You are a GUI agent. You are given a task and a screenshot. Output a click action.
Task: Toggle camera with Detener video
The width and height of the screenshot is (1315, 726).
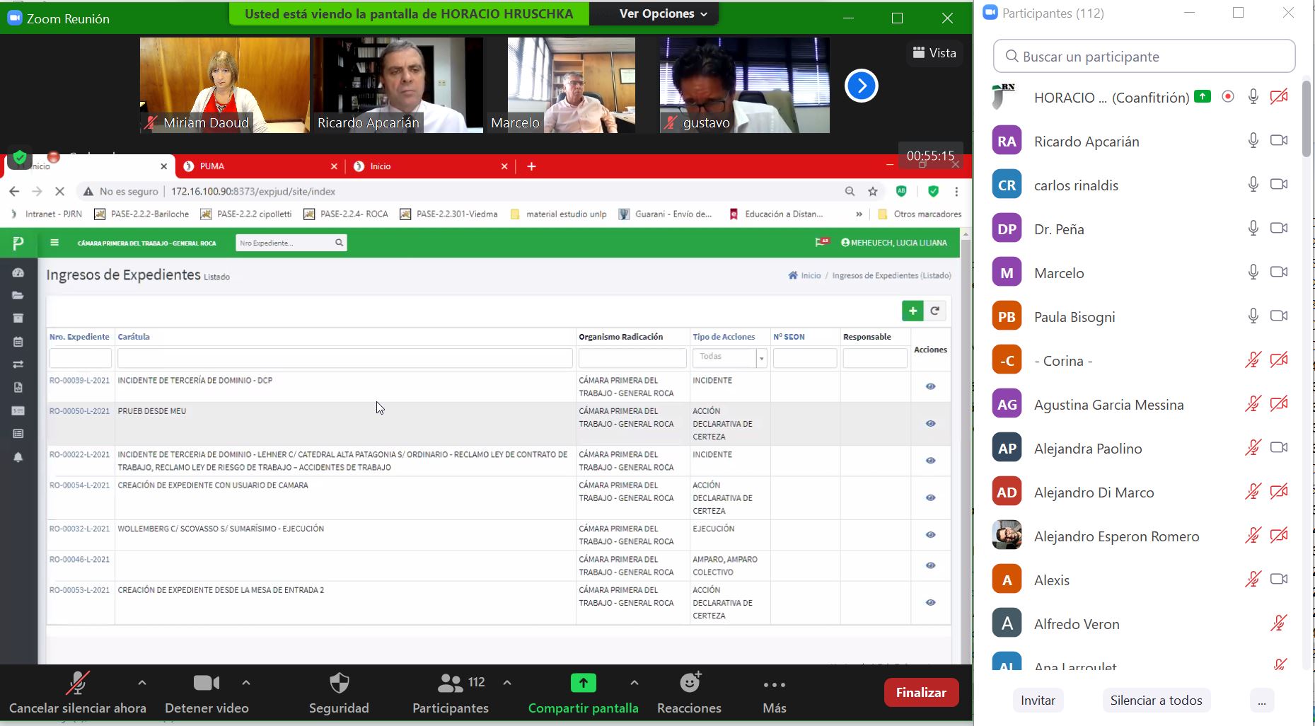(x=206, y=684)
